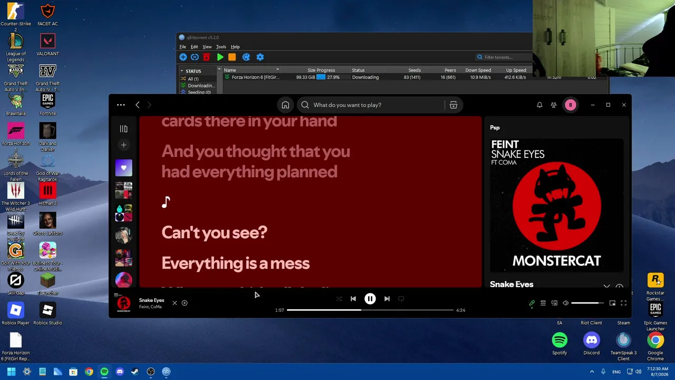Screen dimensions: 675x380
Task: Open the qBittorrent View menu
Action: tap(207, 47)
